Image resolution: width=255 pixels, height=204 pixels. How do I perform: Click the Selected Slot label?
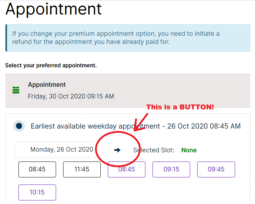(154, 150)
